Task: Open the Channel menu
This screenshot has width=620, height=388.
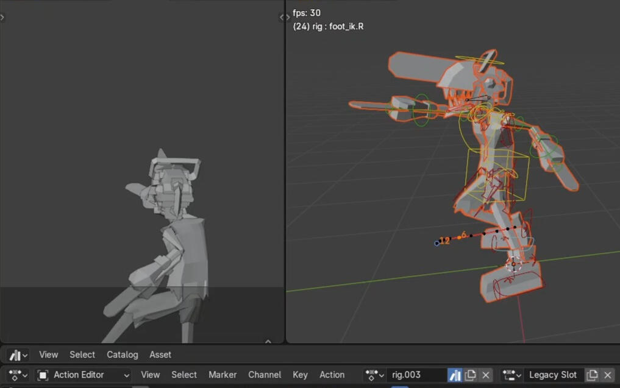Action: click(265, 375)
